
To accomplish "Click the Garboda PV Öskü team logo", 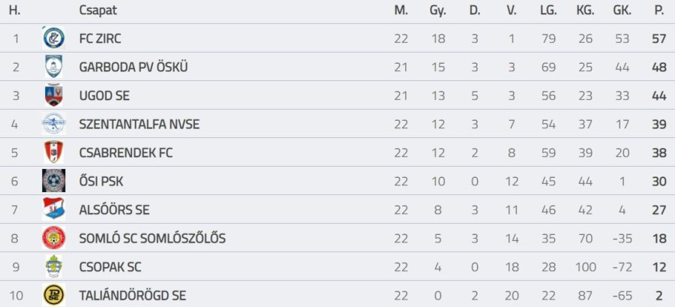I will [x=53, y=67].
